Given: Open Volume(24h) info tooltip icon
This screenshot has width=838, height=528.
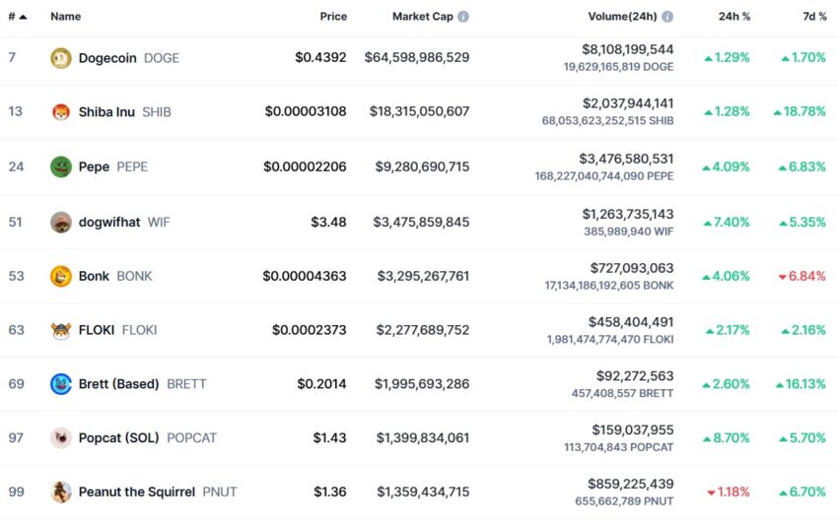Looking at the screenshot, I should [667, 17].
